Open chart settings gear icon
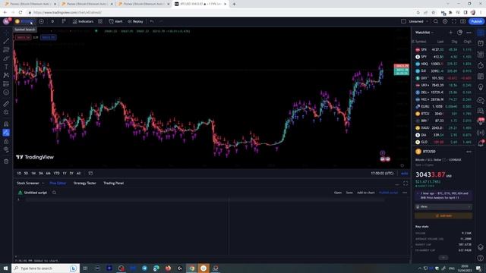Image resolution: width=486 pixels, height=273 pixels. click(445, 21)
